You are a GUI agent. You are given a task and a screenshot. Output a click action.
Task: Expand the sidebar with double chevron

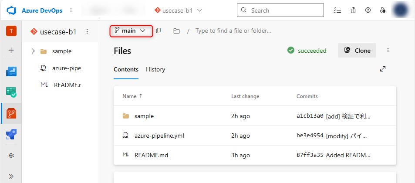(11, 176)
